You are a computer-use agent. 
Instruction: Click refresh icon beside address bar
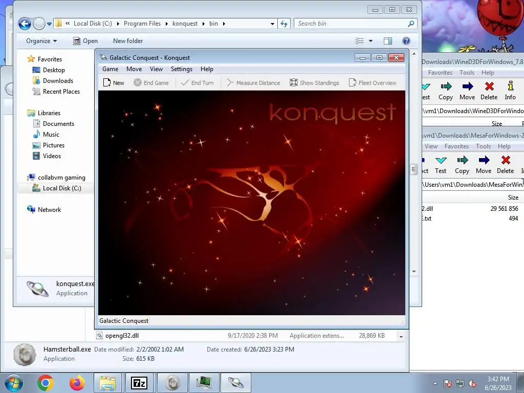(283, 24)
